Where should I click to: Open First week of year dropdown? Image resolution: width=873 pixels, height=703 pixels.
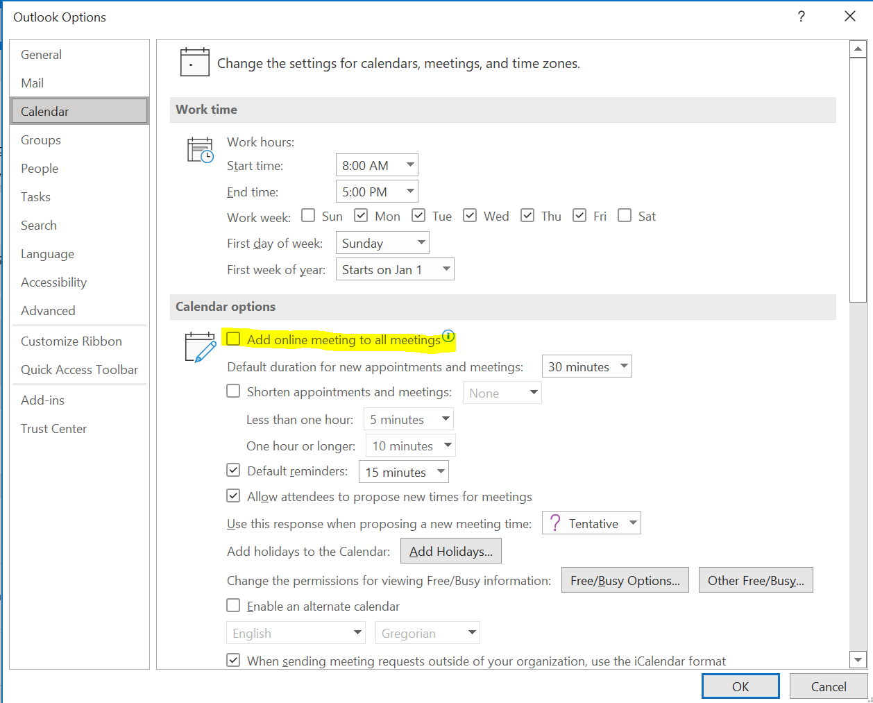(395, 269)
